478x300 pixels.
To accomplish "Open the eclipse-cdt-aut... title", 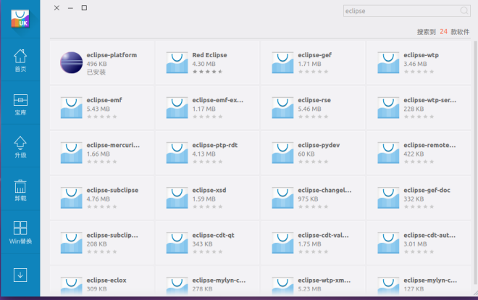I will click(429, 235).
